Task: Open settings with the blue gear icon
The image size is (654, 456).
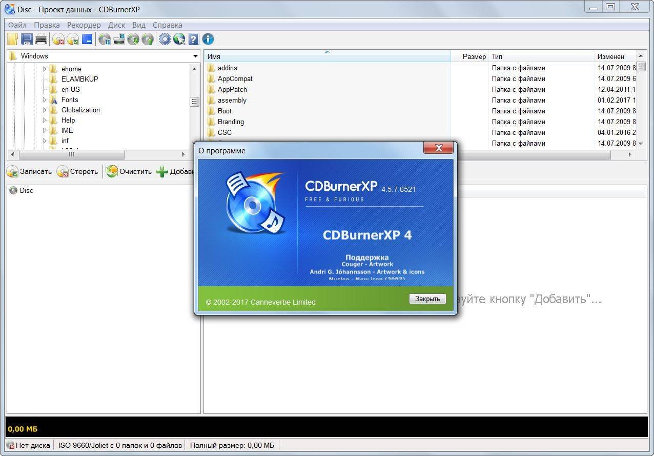Action: (x=165, y=39)
